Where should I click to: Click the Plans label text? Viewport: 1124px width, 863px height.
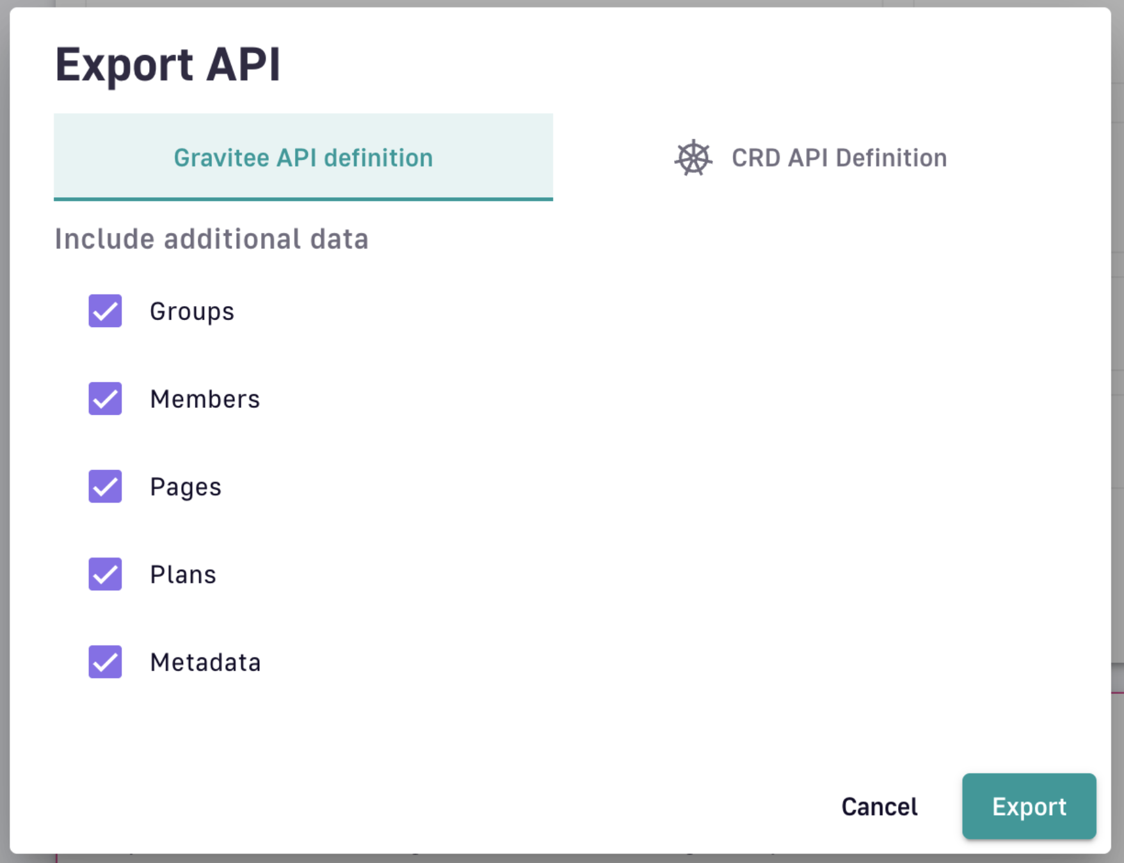(x=183, y=574)
